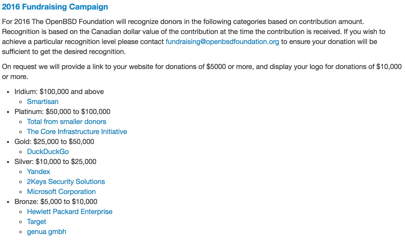The width and height of the screenshot is (405, 241).
Task: Visit The Core Infrastructure Initiative link
Action: 77,132
